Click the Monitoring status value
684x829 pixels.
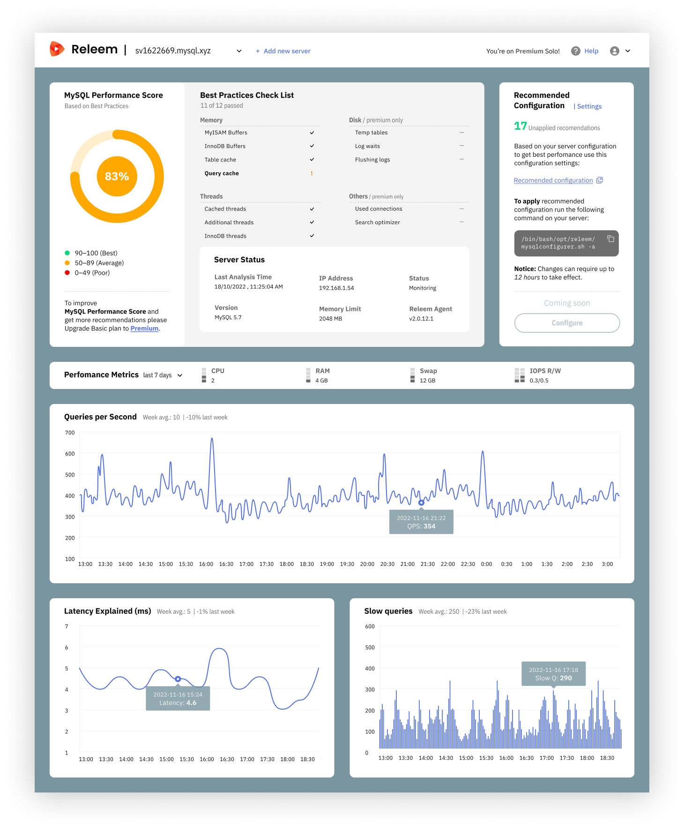pos(423,288)
